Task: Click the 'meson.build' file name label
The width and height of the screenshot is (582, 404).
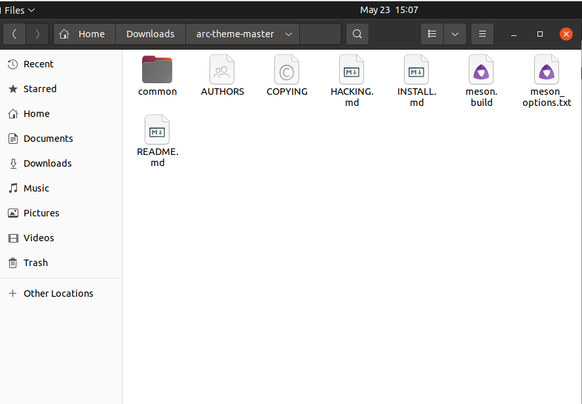Action: (x=481, y=97)
